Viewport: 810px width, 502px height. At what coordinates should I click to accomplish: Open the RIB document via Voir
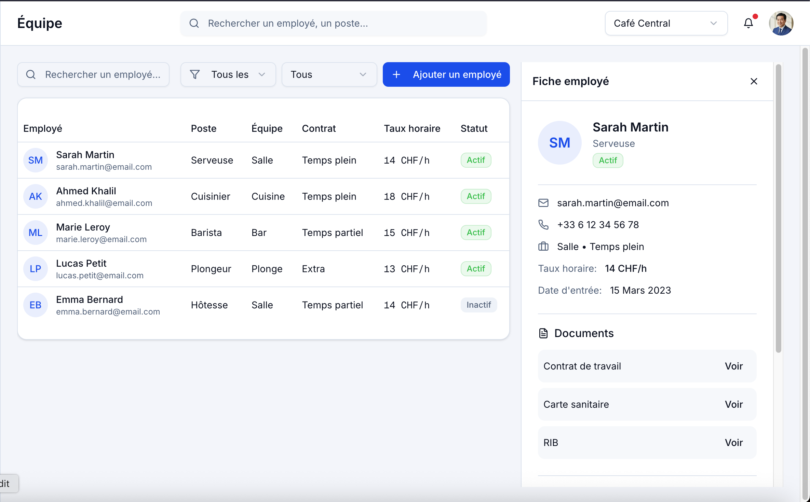point(734,443)
